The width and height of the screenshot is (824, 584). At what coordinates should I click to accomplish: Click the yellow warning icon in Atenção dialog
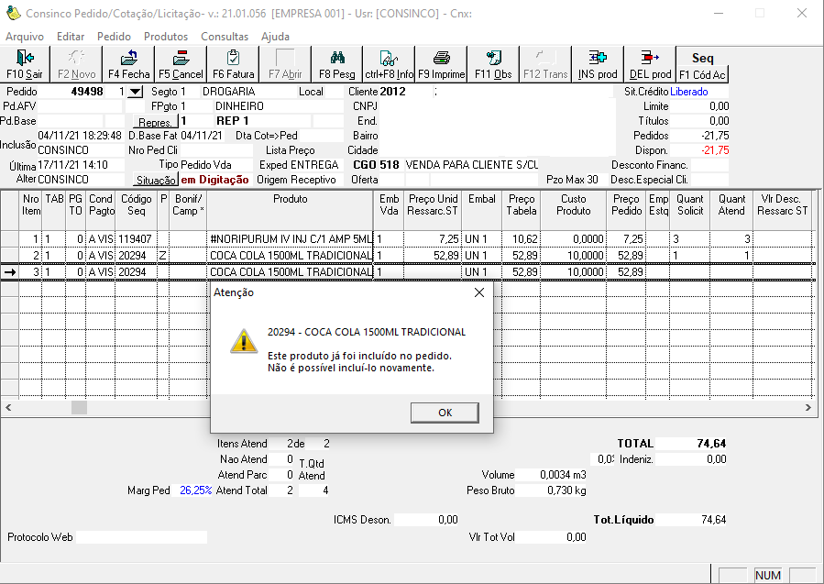pyautogui.click(x=244, y=341)
